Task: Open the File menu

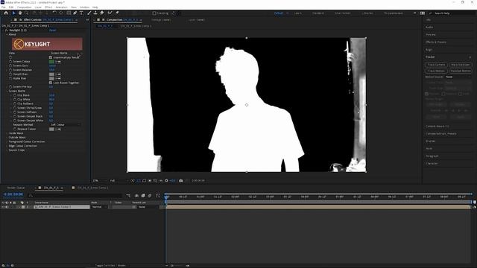Action: click(x=3, y=7)
